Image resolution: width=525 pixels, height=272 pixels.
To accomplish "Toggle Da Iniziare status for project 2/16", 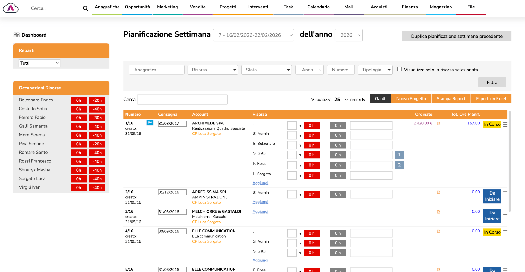I will click(x=492, y=196).
